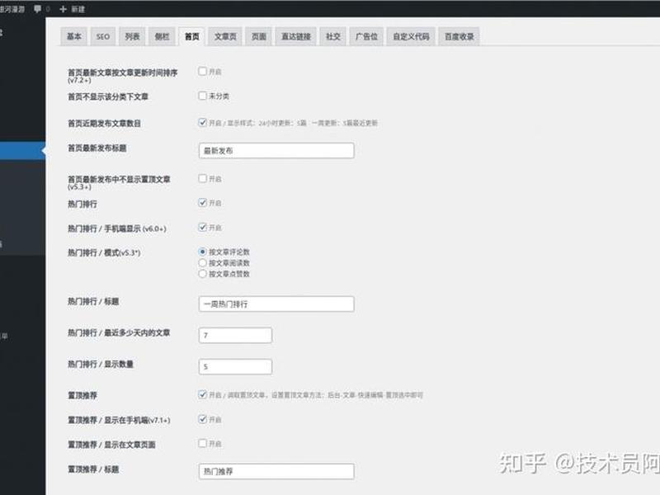
Task: Open the 广告位 tab
Action: coord(366,36)
